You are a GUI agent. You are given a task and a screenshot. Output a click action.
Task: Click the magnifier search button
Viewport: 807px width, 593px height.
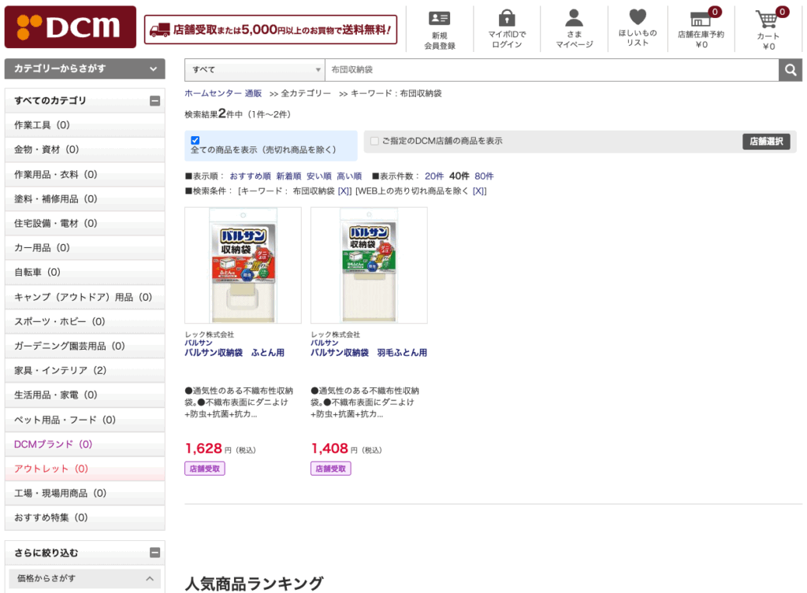click(790, 70)
